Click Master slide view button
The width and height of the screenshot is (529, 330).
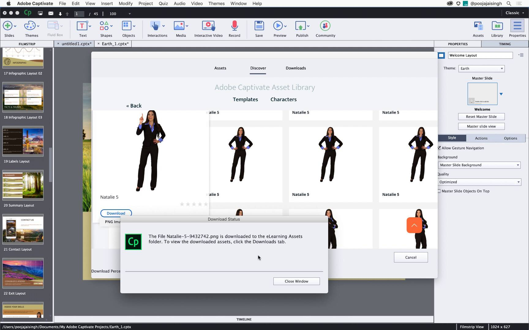pos(481,126)
